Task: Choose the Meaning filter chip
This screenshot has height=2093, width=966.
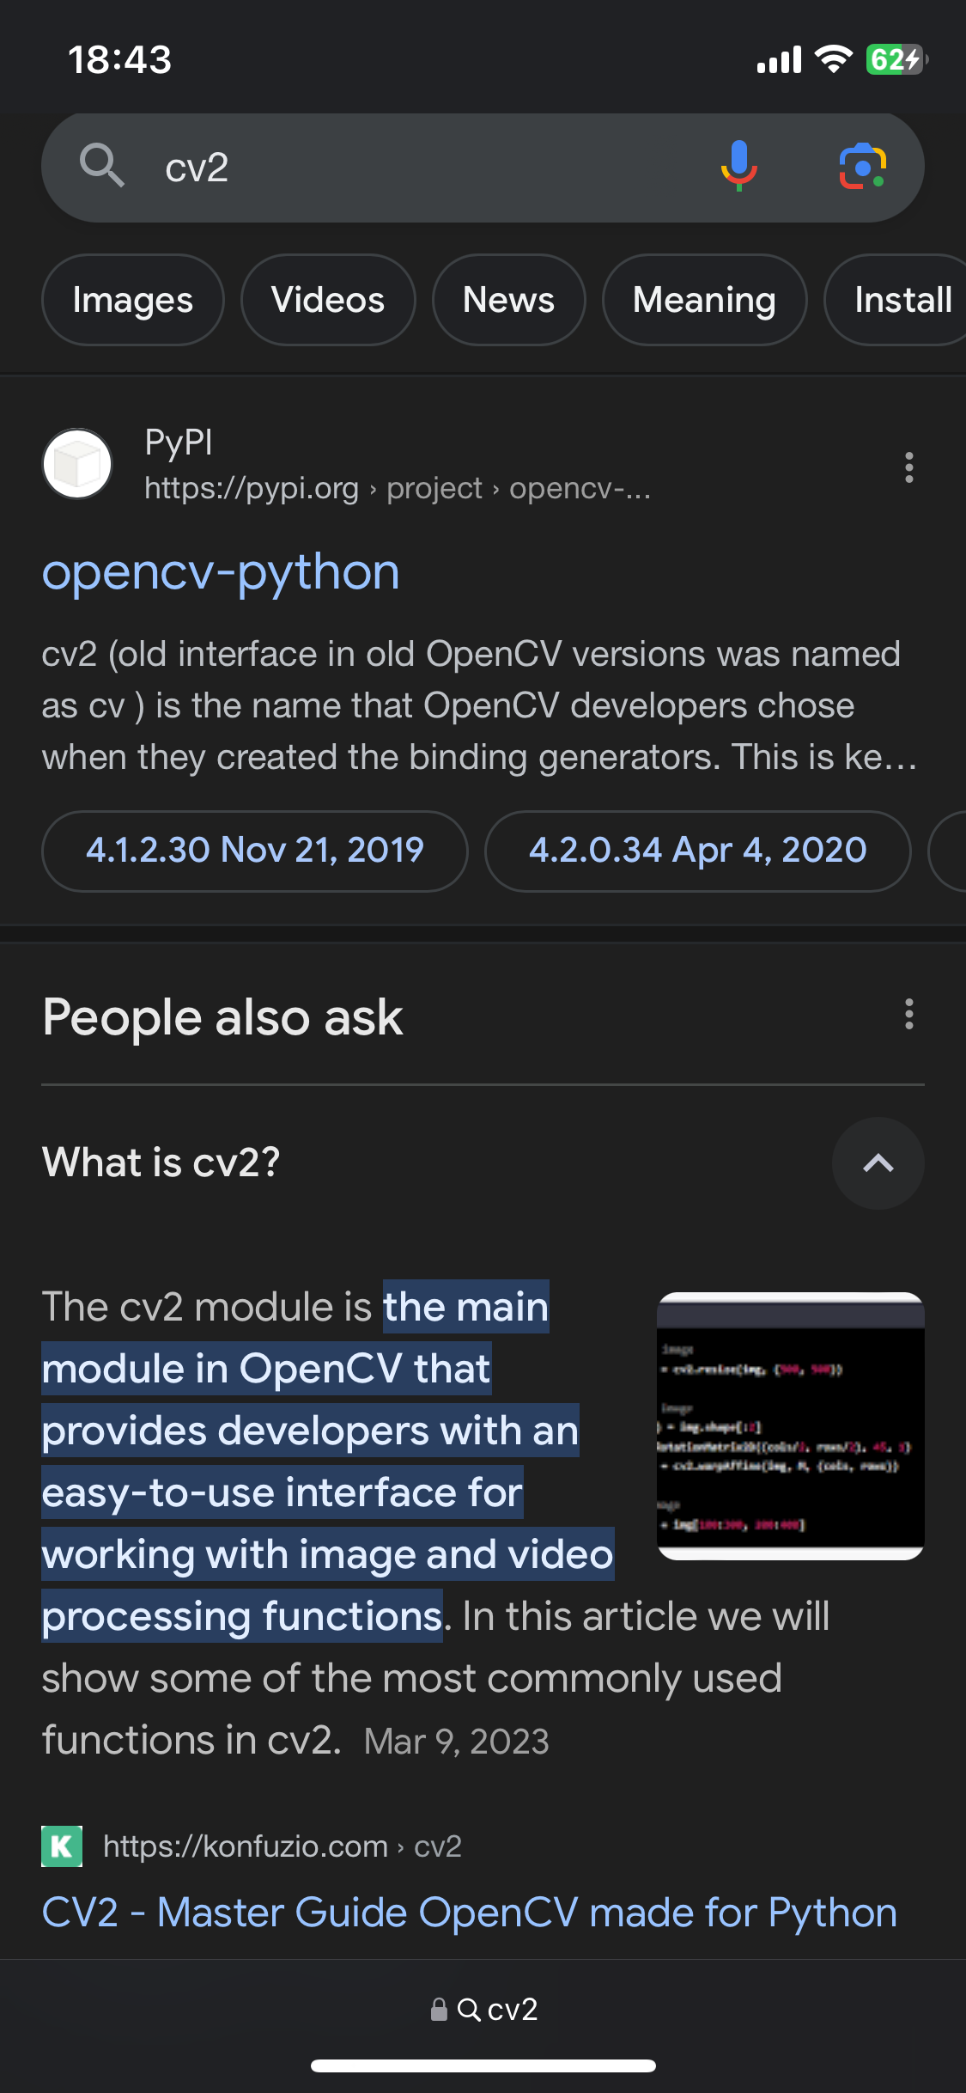Action: [704, 300]
